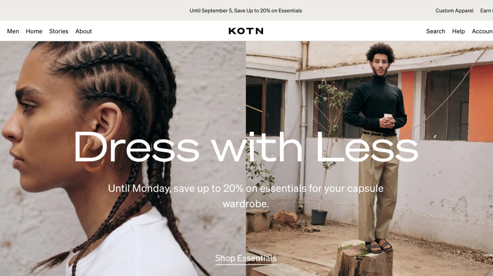Click the Help link
493x276 pixels.
pyautogui.click(x=458, y=31)
